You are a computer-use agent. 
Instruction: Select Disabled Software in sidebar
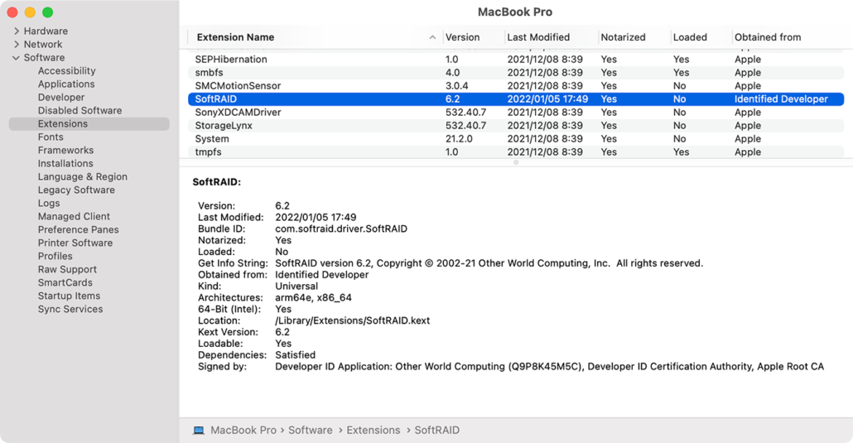80,111
